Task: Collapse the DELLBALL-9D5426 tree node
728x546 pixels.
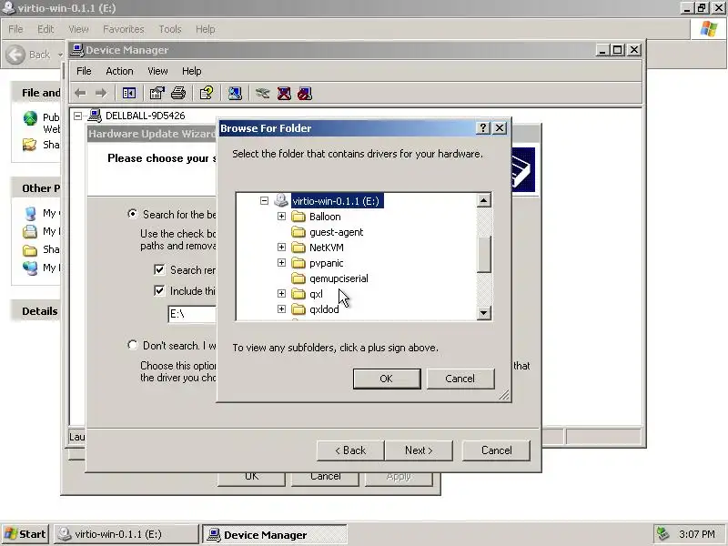Action: point(78,116)
